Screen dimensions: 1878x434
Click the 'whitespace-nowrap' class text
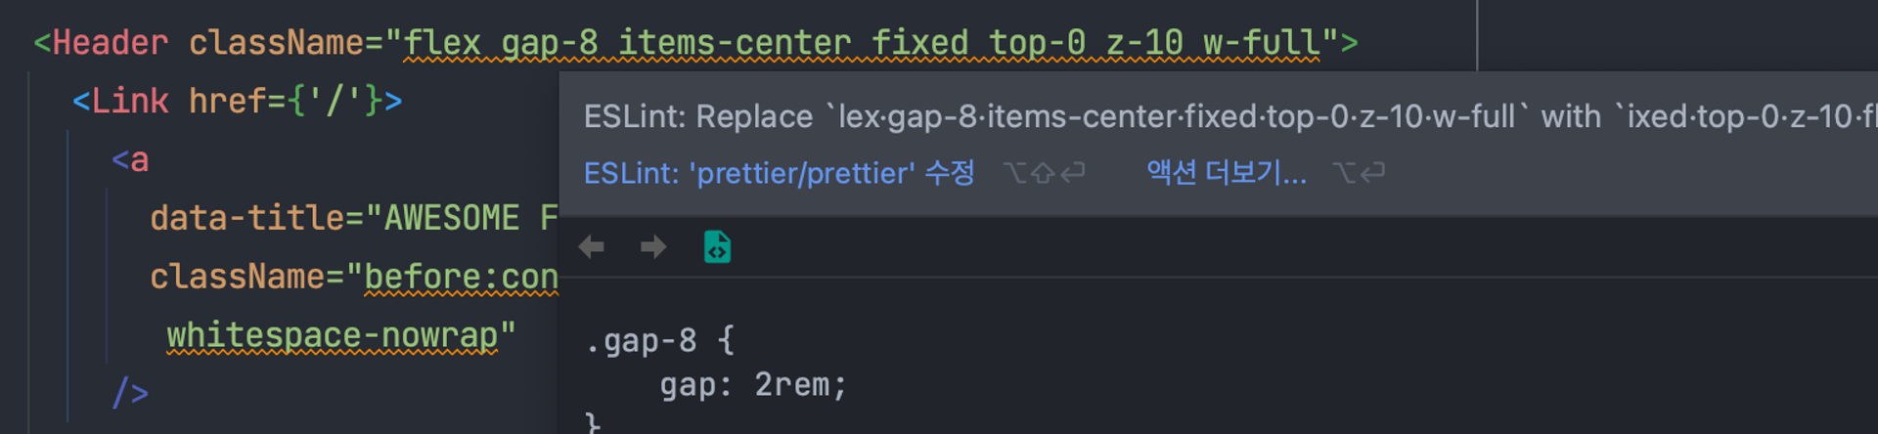coord(333,335)
